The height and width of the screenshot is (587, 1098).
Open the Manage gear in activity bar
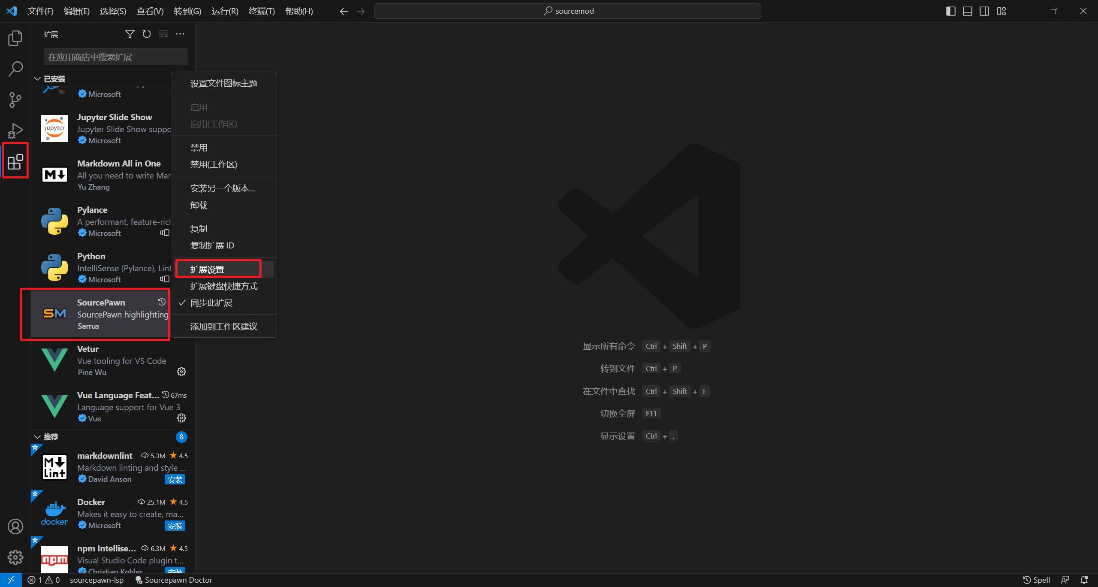pos(15,557)
